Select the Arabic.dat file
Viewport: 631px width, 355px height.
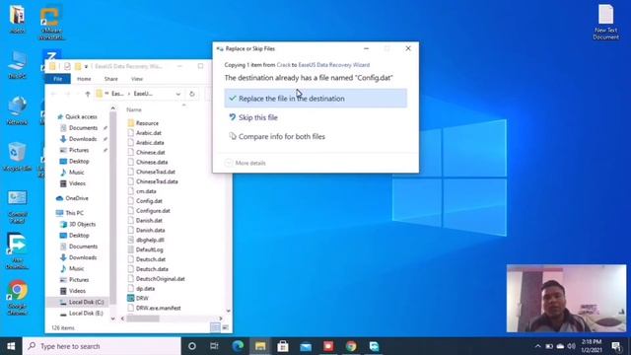[x=149, y=133]
